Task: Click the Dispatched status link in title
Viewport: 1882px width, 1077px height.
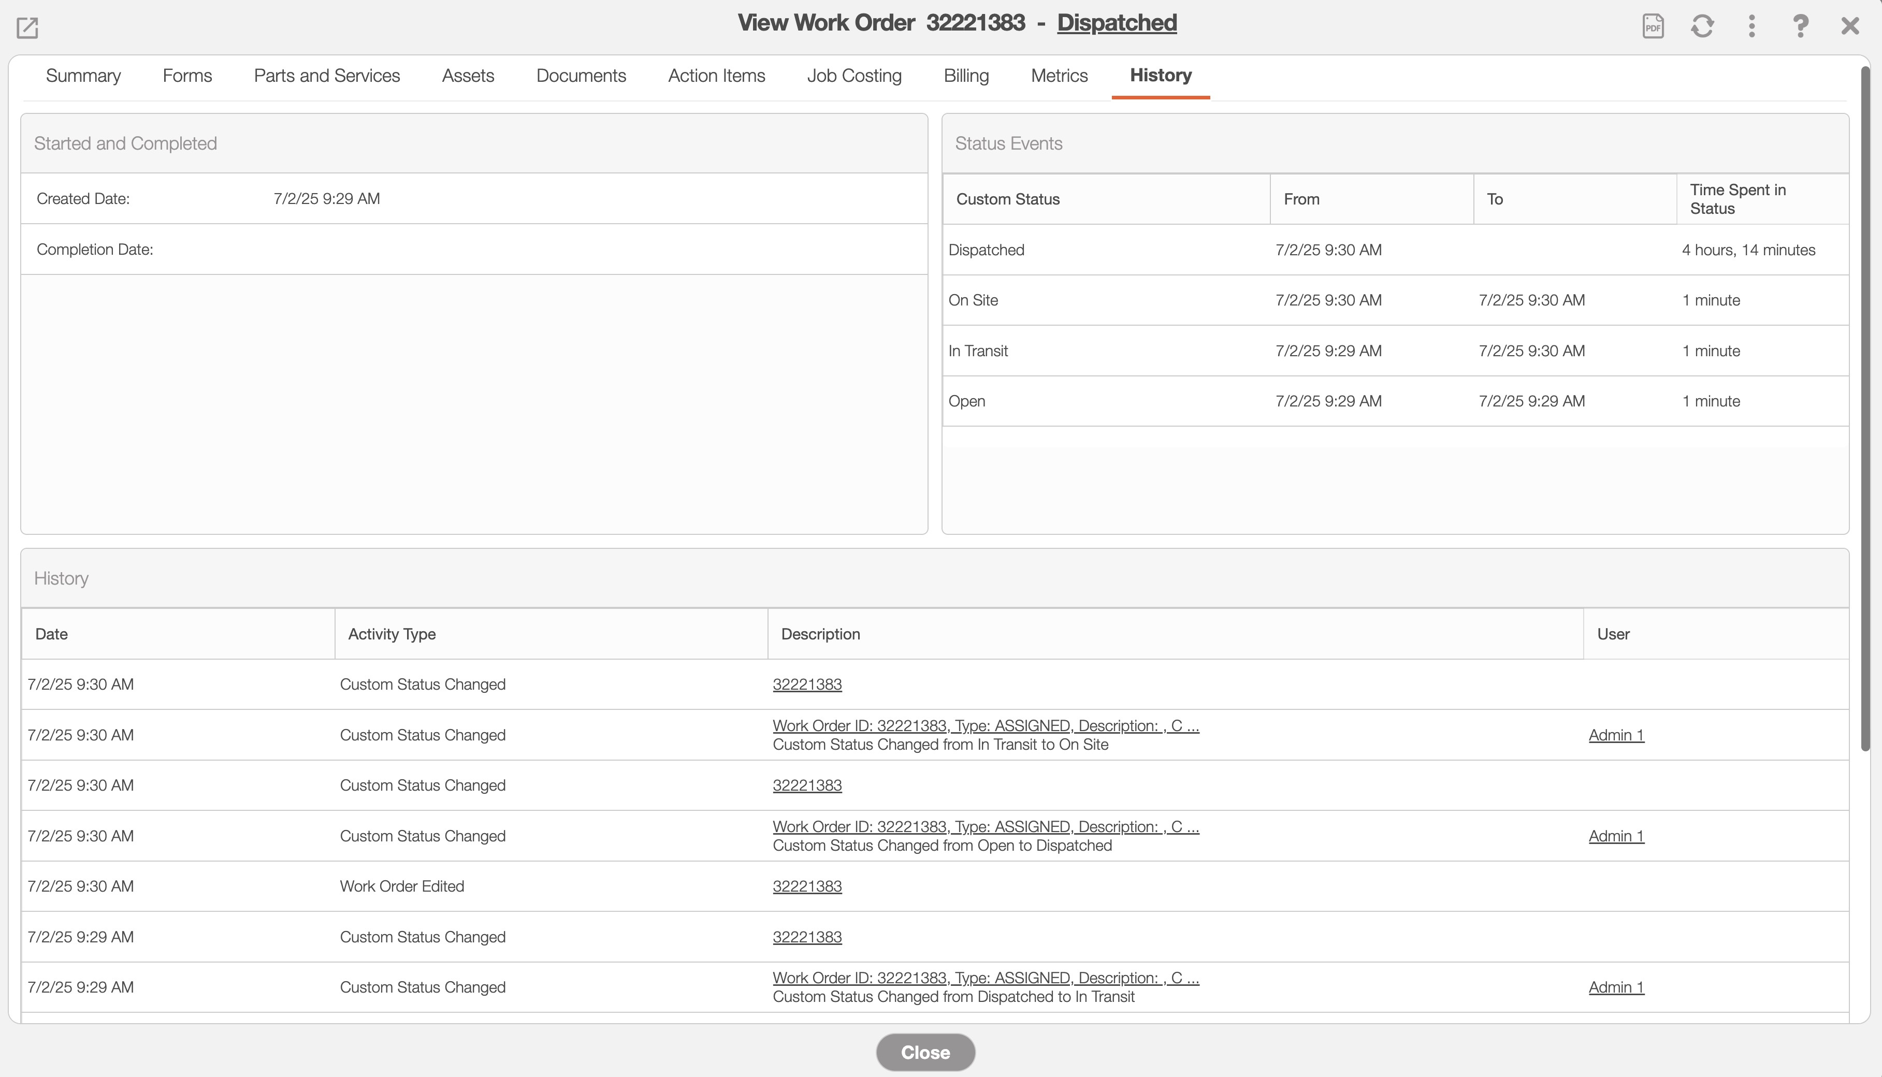Action: pos(1117,23)
